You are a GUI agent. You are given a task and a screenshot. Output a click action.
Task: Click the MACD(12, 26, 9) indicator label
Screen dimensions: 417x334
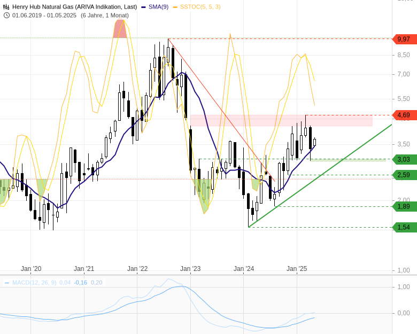34,282
